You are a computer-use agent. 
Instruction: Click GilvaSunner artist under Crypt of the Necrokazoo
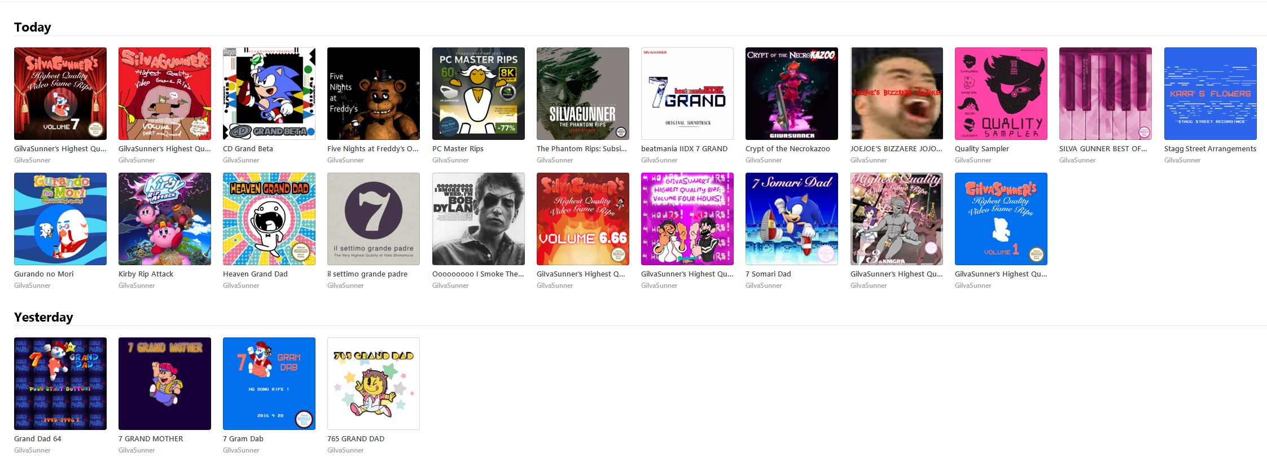coord(764,160)
